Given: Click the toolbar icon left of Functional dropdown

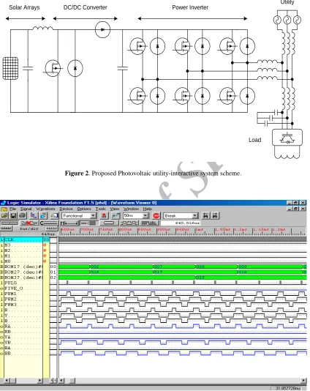Looking at the screenshot, I should [54, 215].
